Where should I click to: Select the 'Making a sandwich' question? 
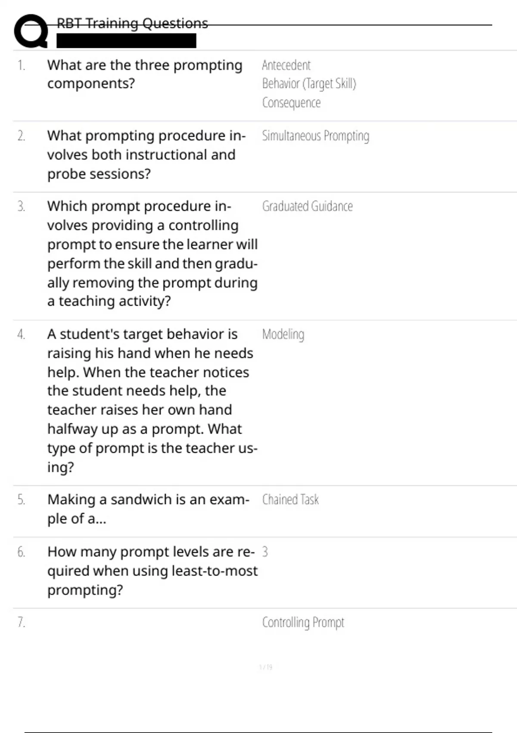(x=148, y=509)
